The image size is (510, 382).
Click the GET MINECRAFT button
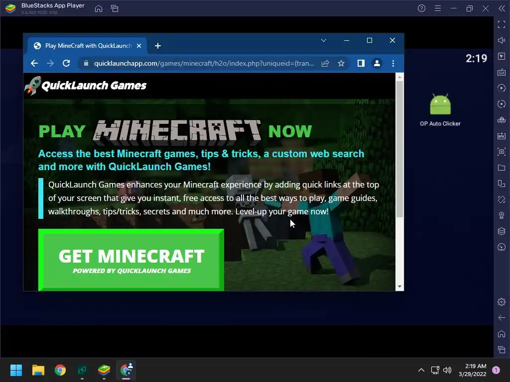pos(131,260)
